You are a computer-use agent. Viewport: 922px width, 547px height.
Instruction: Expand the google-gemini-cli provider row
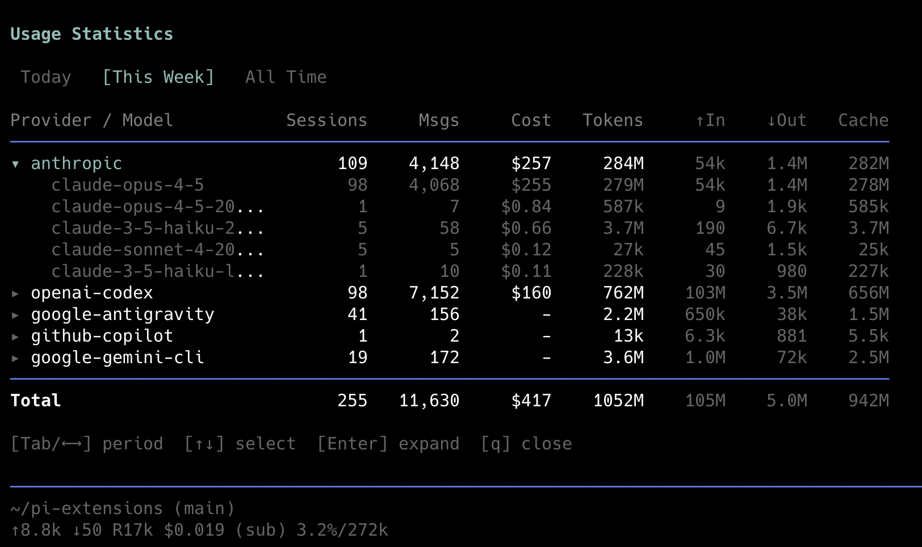[16, 358]
